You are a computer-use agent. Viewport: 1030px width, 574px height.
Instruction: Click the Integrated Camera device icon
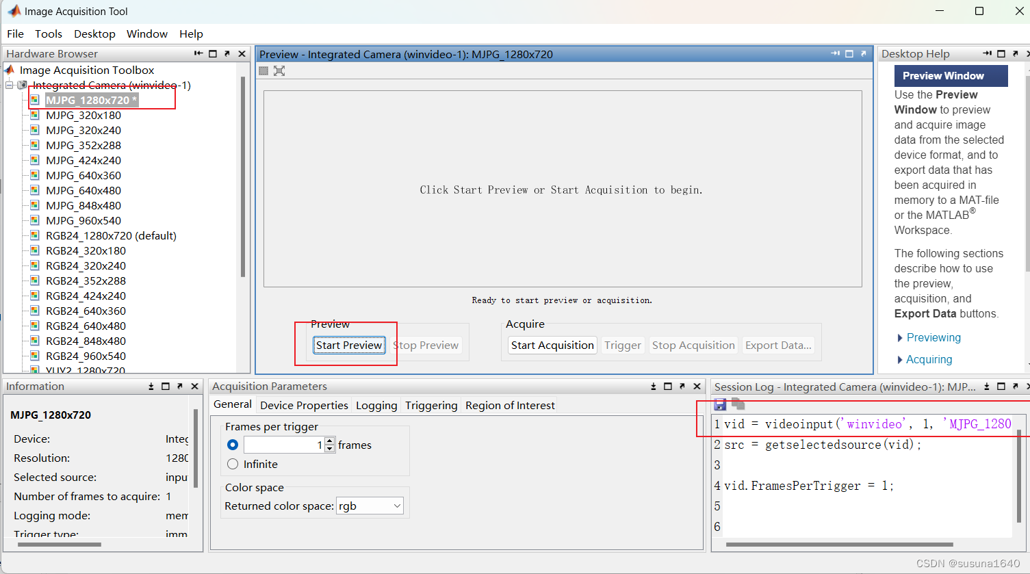click(x=23, y=85)
